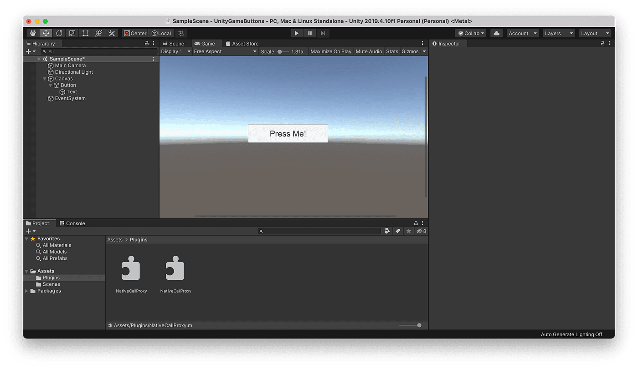The height and width of the screenshot is (369, 638).
Task: Click the Press Me! button
Action: 288,133
